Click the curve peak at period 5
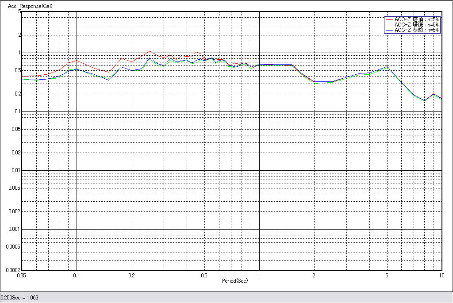 pos(387,67)
